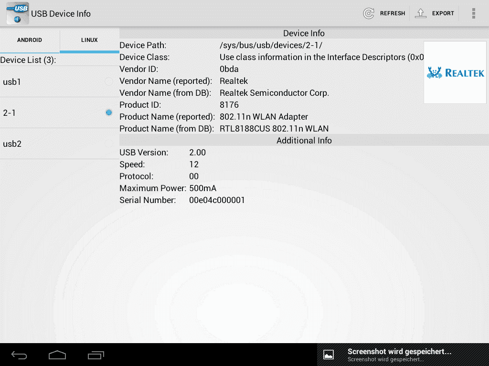This screenshot has width=489, height=366.
Task: Tap the screenshot notification image icon
Action: click(329, 355)
